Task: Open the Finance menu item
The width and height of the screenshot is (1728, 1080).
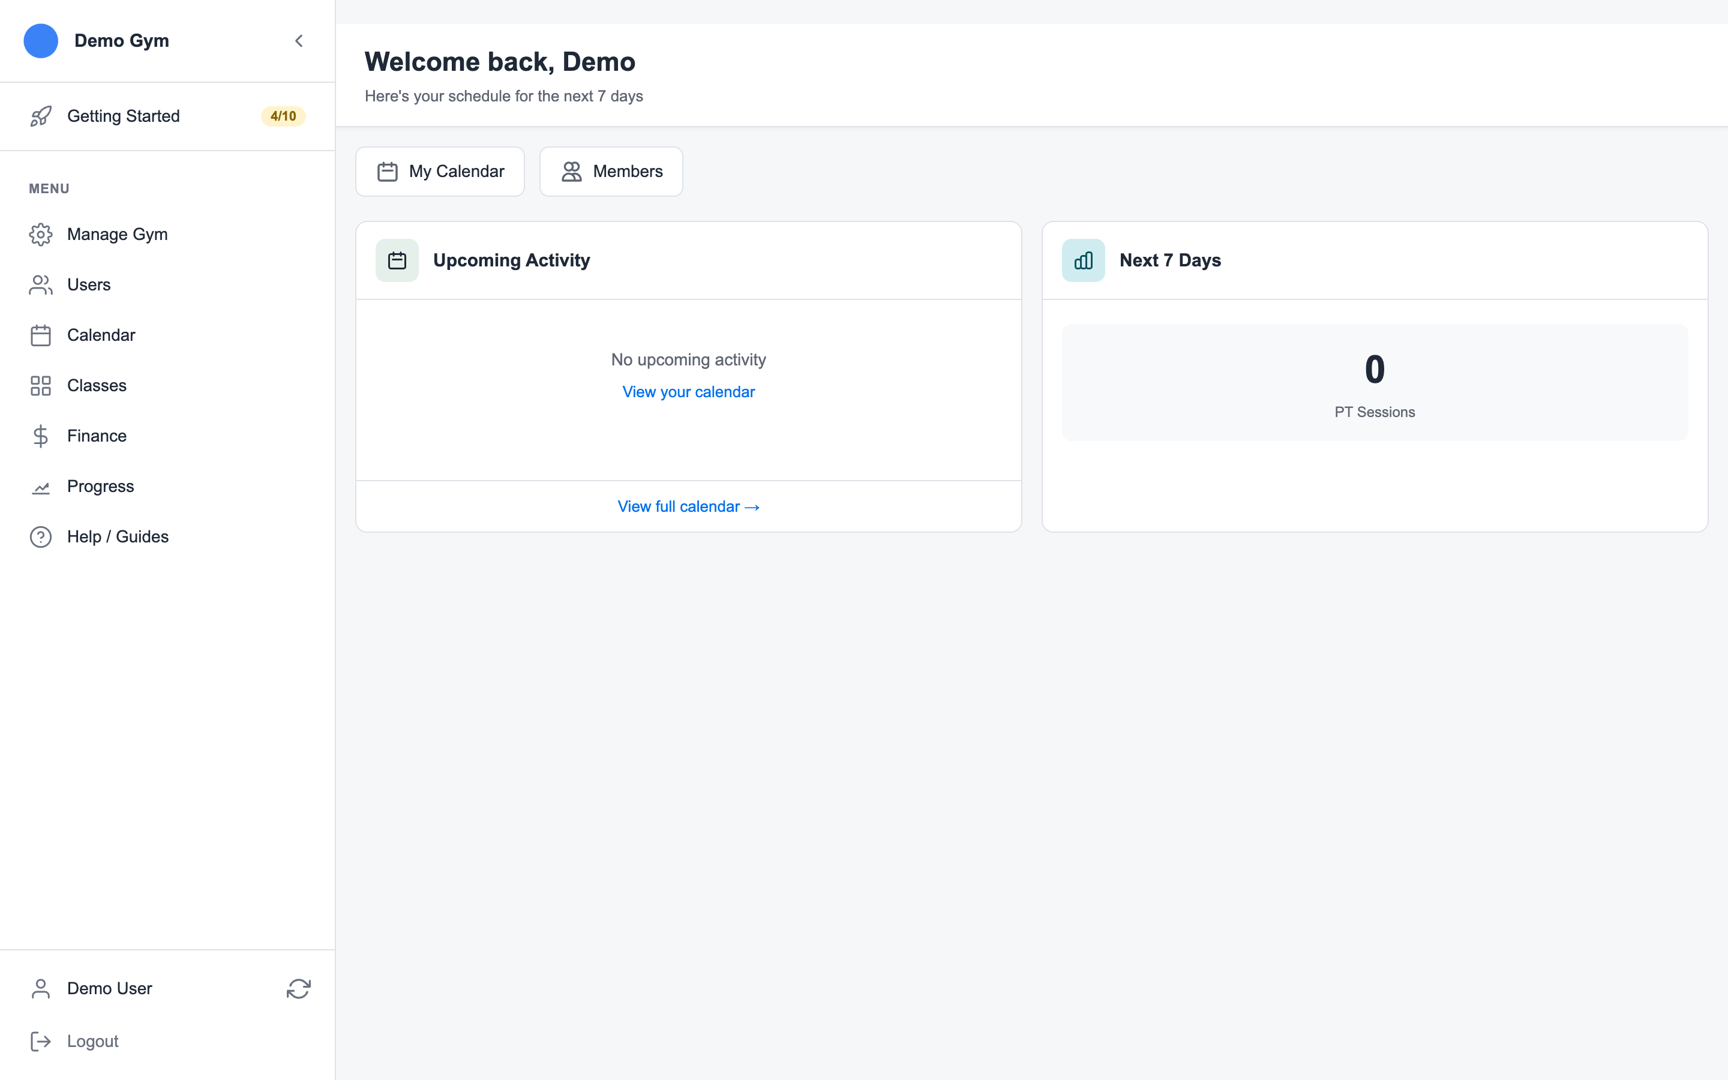Action: (x=167, y=436)
